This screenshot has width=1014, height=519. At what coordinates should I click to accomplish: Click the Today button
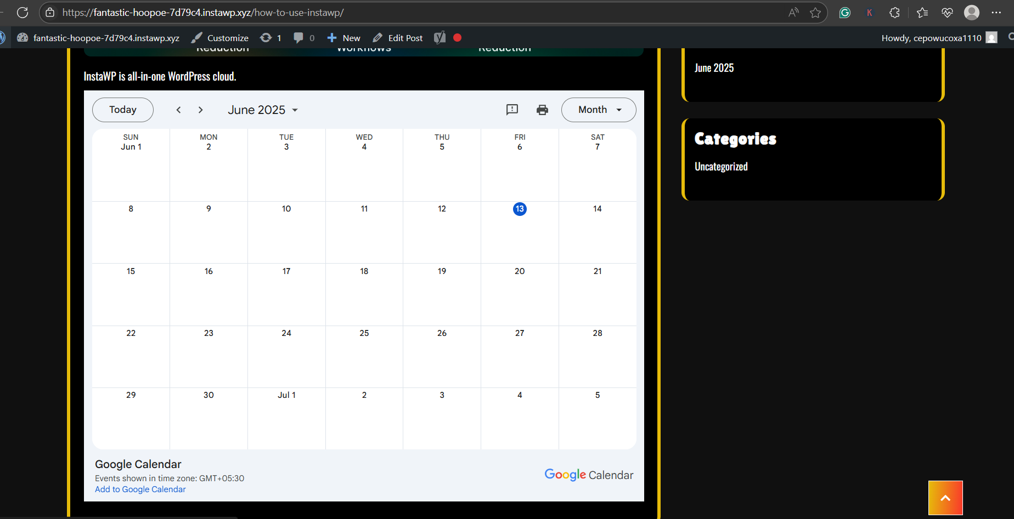pyautogui.click(x=123, y=110)
